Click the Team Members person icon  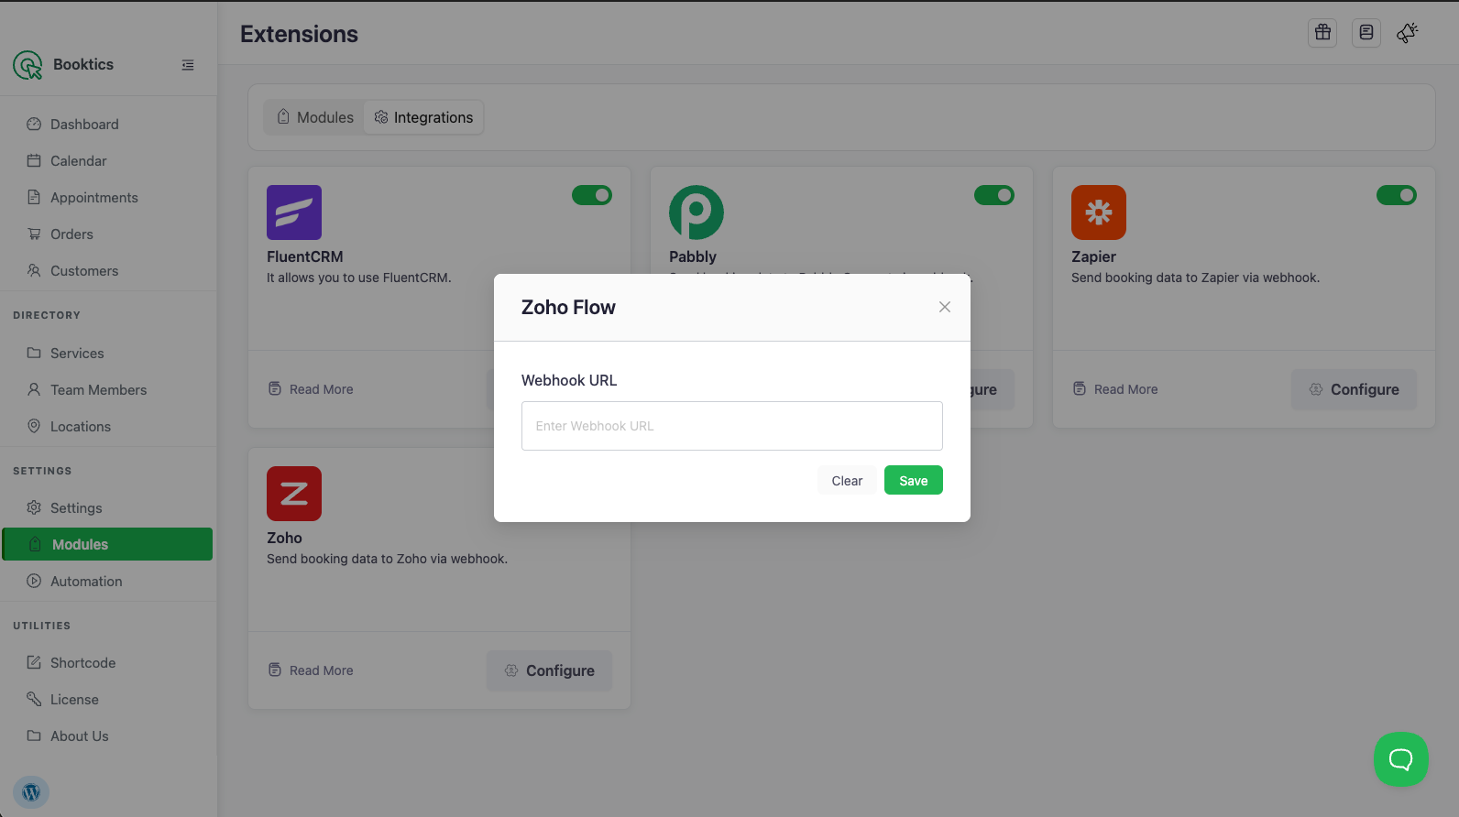pyautogui.click(x=34, y=390)
